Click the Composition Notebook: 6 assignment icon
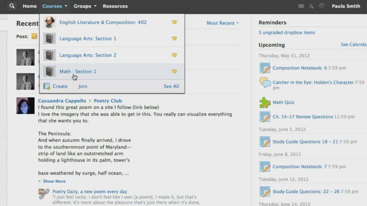 [x=265, y=68]
